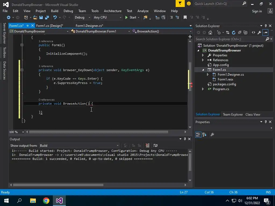Open the Debug configuration dropdown
The width and height of the screenshot is (275, 206).
point(82,17)
